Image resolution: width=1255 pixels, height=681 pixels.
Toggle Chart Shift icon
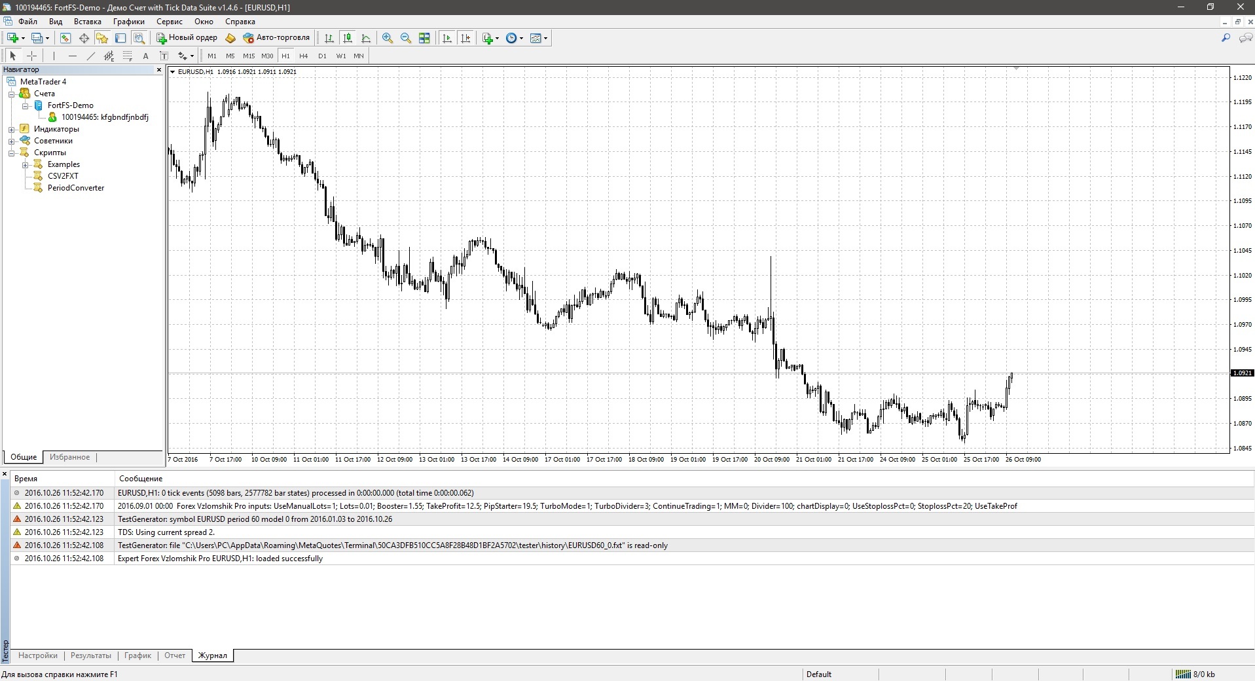465,38
